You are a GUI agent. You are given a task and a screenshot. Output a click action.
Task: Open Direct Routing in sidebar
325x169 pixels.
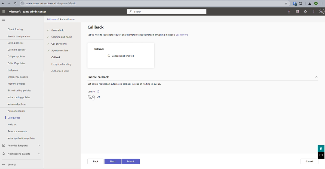(15, 29)
